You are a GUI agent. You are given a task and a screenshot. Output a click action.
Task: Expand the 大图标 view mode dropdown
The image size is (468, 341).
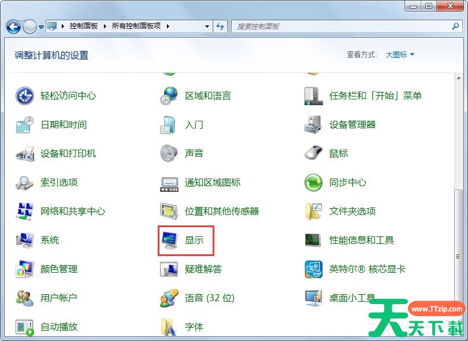[400, 55]
